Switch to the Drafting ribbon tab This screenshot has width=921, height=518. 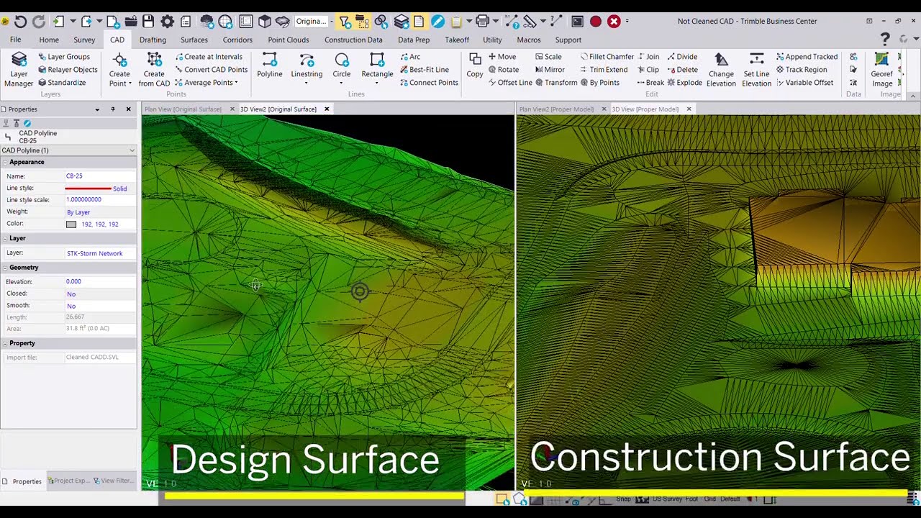[153, 40]
